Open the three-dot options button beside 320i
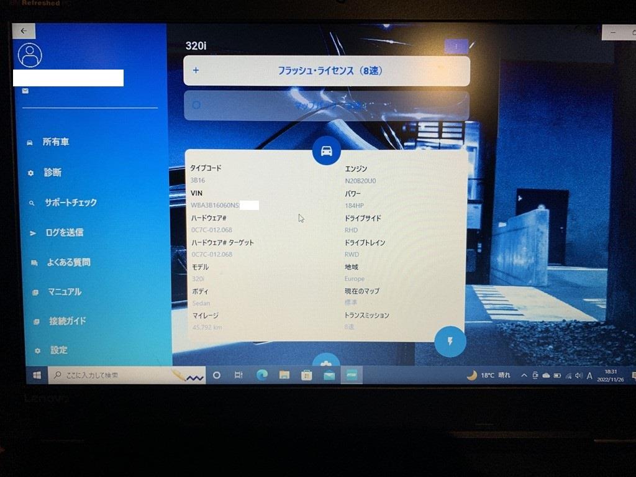636x477 pixels. click(456, 46)
